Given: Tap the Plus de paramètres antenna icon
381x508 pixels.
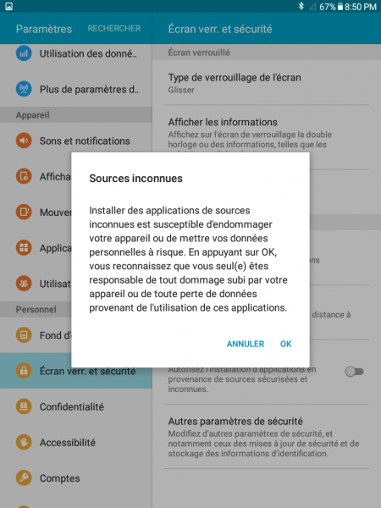Looking at the screenshot, I should 24,89.
